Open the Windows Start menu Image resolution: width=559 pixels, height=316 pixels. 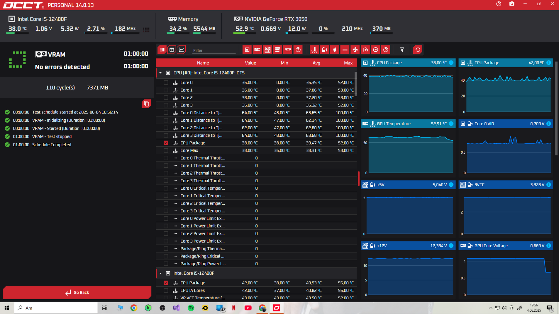[x=7, y=308]
